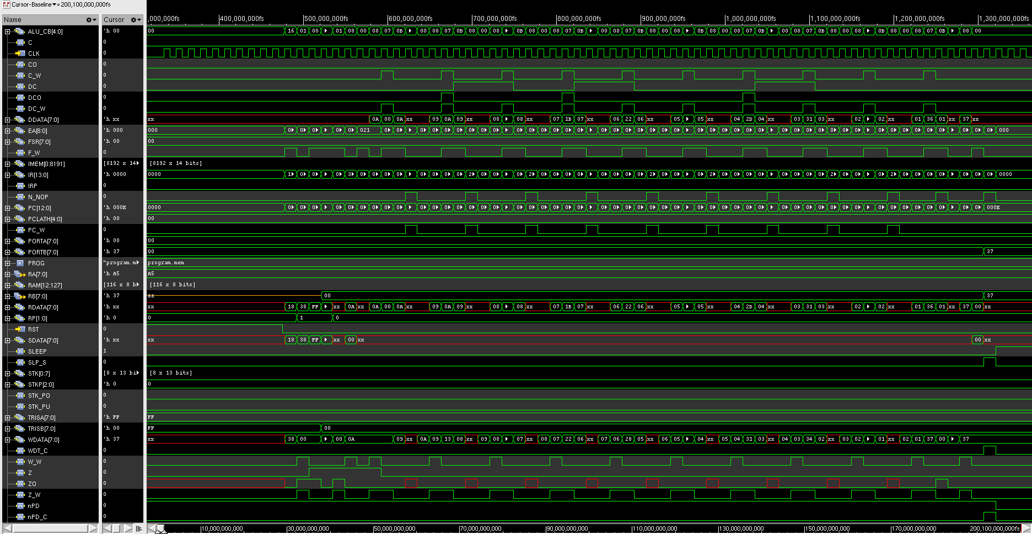Open the Cursor-Baseline dropdown arrow
1032x534 pixels.
(54, 4)
